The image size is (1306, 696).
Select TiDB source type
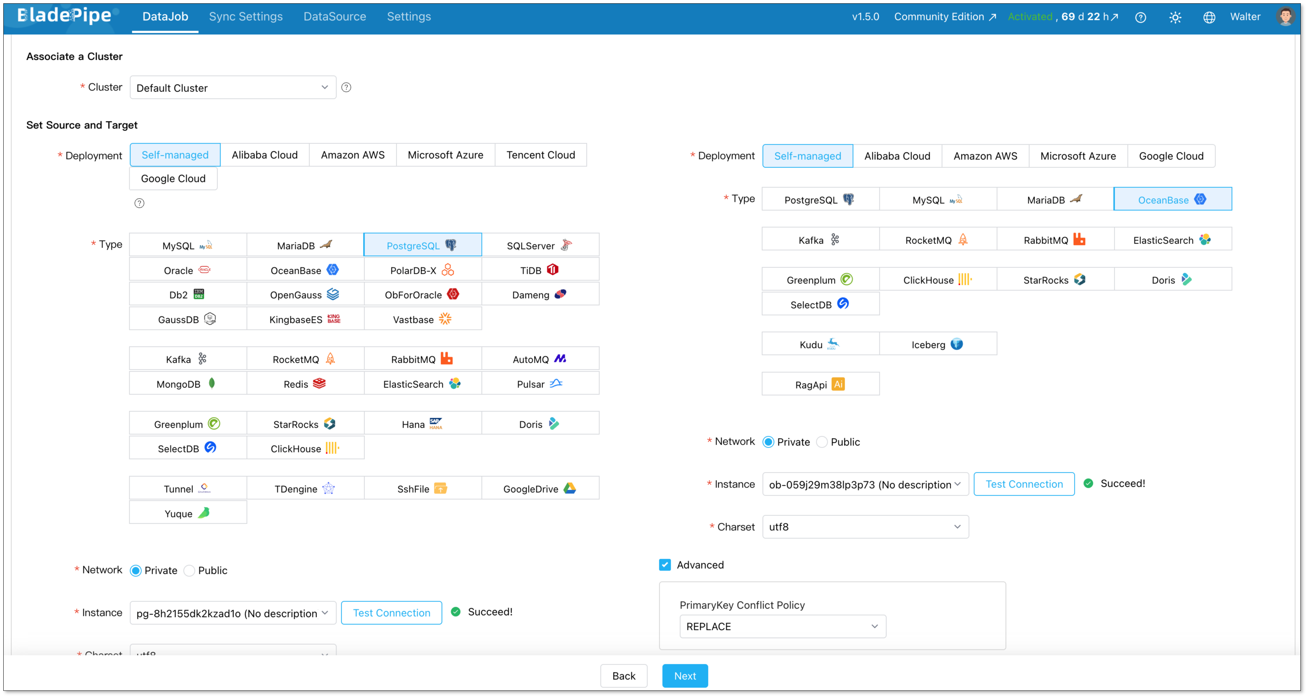tap(540, 270)
